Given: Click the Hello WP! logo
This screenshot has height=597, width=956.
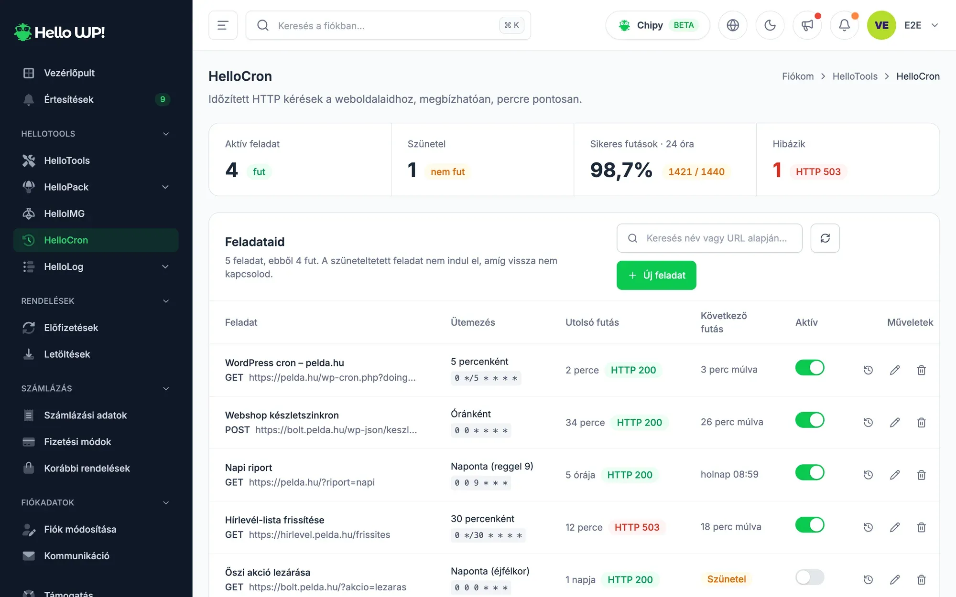Looking at the screenshot, I should [x=60, y=32].
